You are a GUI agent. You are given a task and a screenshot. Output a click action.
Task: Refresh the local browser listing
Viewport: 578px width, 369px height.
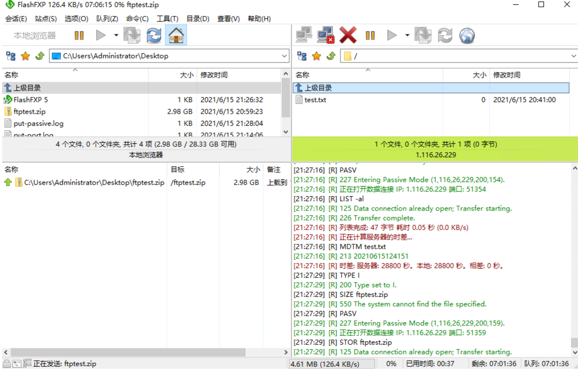[154, 35]
